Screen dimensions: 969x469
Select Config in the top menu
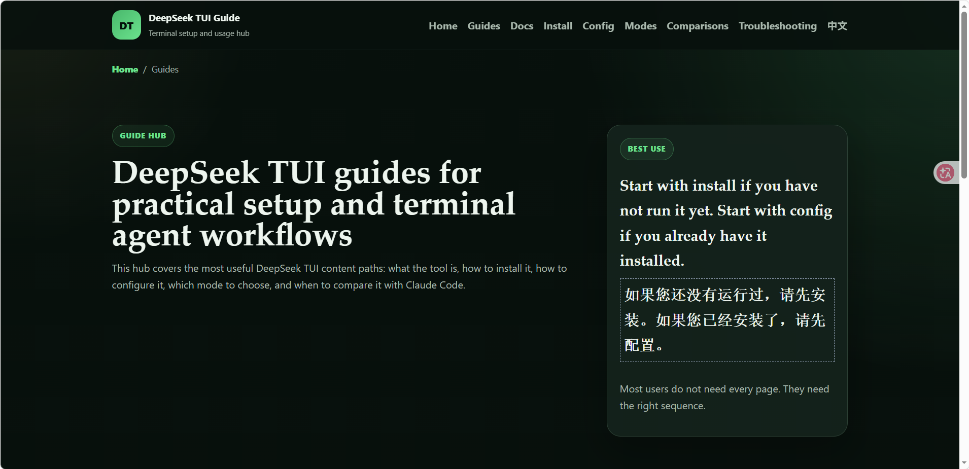[x=598, y=26]
